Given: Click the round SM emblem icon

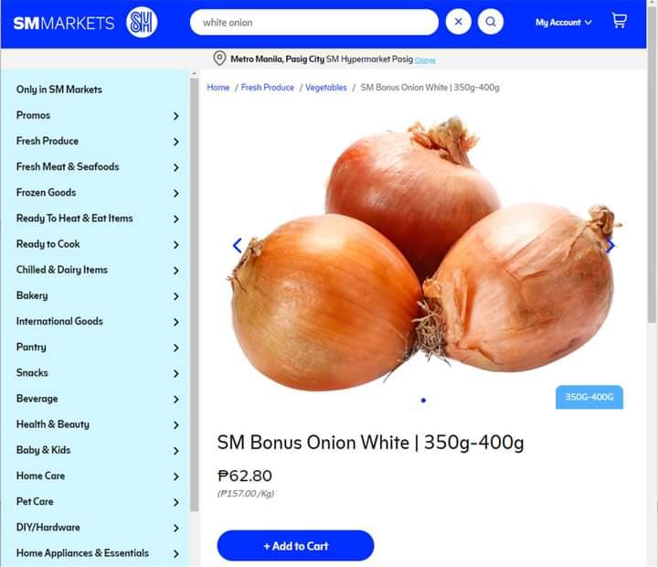Looking at the screenshot, I should point(142,22).
